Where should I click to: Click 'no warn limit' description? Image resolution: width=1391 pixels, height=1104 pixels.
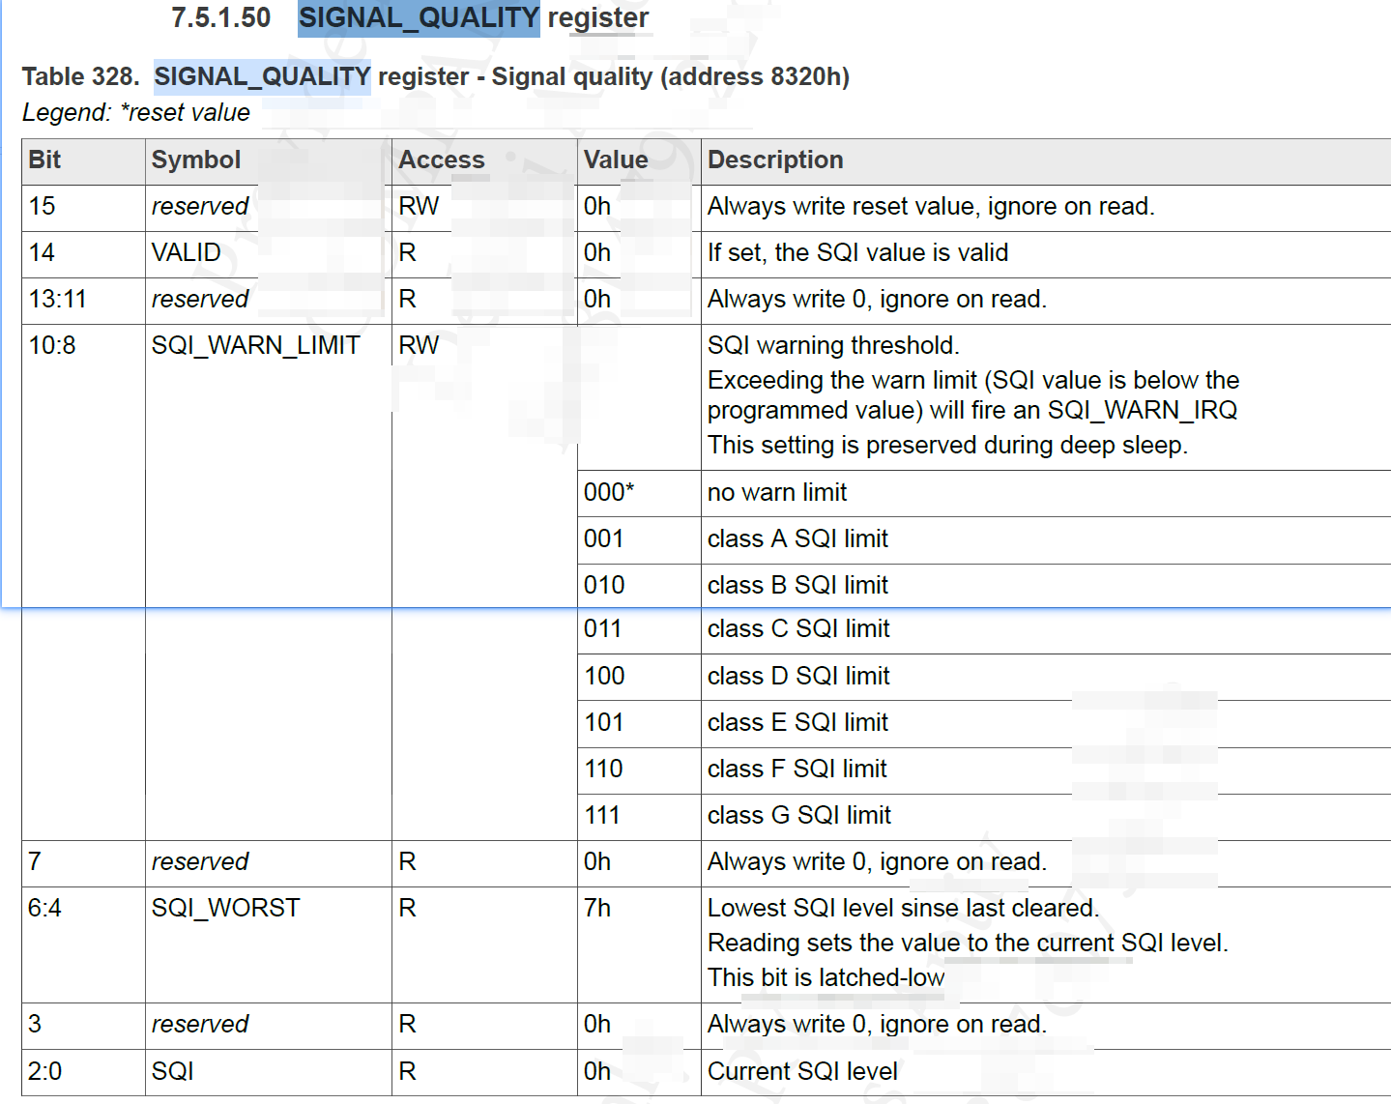777,492
